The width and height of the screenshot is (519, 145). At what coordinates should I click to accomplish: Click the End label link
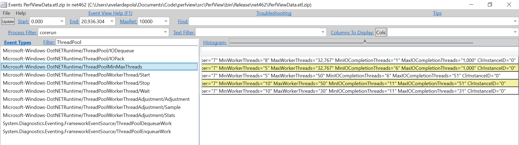[74, 22]
